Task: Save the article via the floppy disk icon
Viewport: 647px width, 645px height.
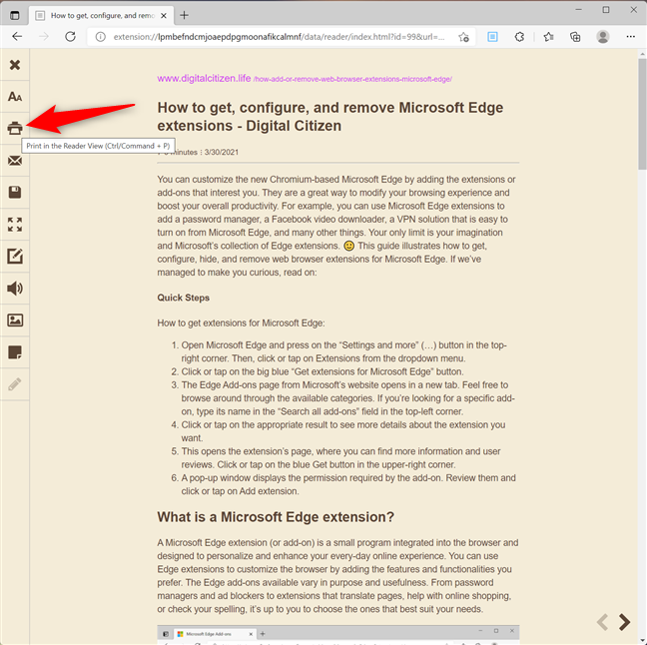Action: (x=15, y=193)
